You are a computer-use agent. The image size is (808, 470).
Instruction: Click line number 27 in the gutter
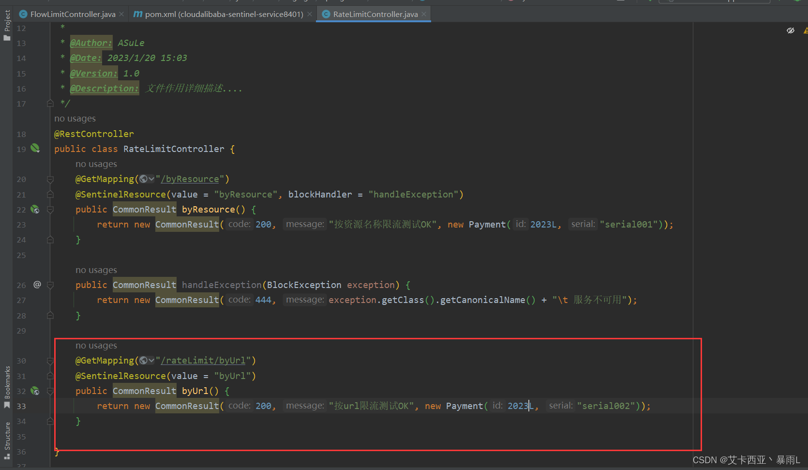(21, 300)
